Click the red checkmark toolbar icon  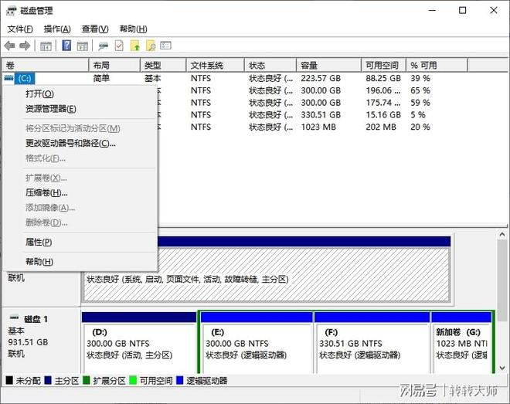click(x=119, y=46)
